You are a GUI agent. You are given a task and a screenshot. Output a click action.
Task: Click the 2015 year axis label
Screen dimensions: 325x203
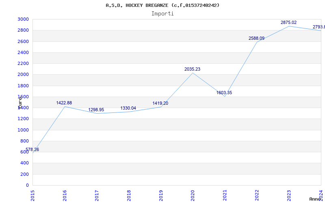coord(32,195)
